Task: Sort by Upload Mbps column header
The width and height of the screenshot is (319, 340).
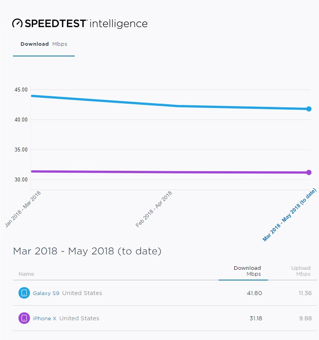Action: pos(301,271)
